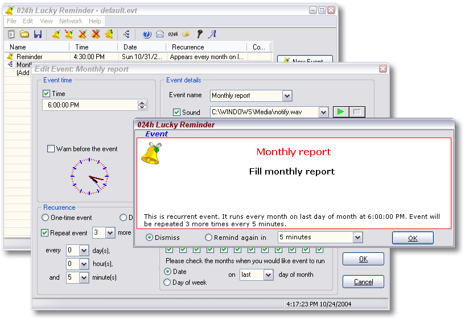Open the day(s) interval dropdown
This screenshot has width=465, height=320.
pyautogui.click(x=84, y=251)
